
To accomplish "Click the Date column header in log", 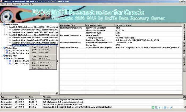I will [x=21, y=97].
